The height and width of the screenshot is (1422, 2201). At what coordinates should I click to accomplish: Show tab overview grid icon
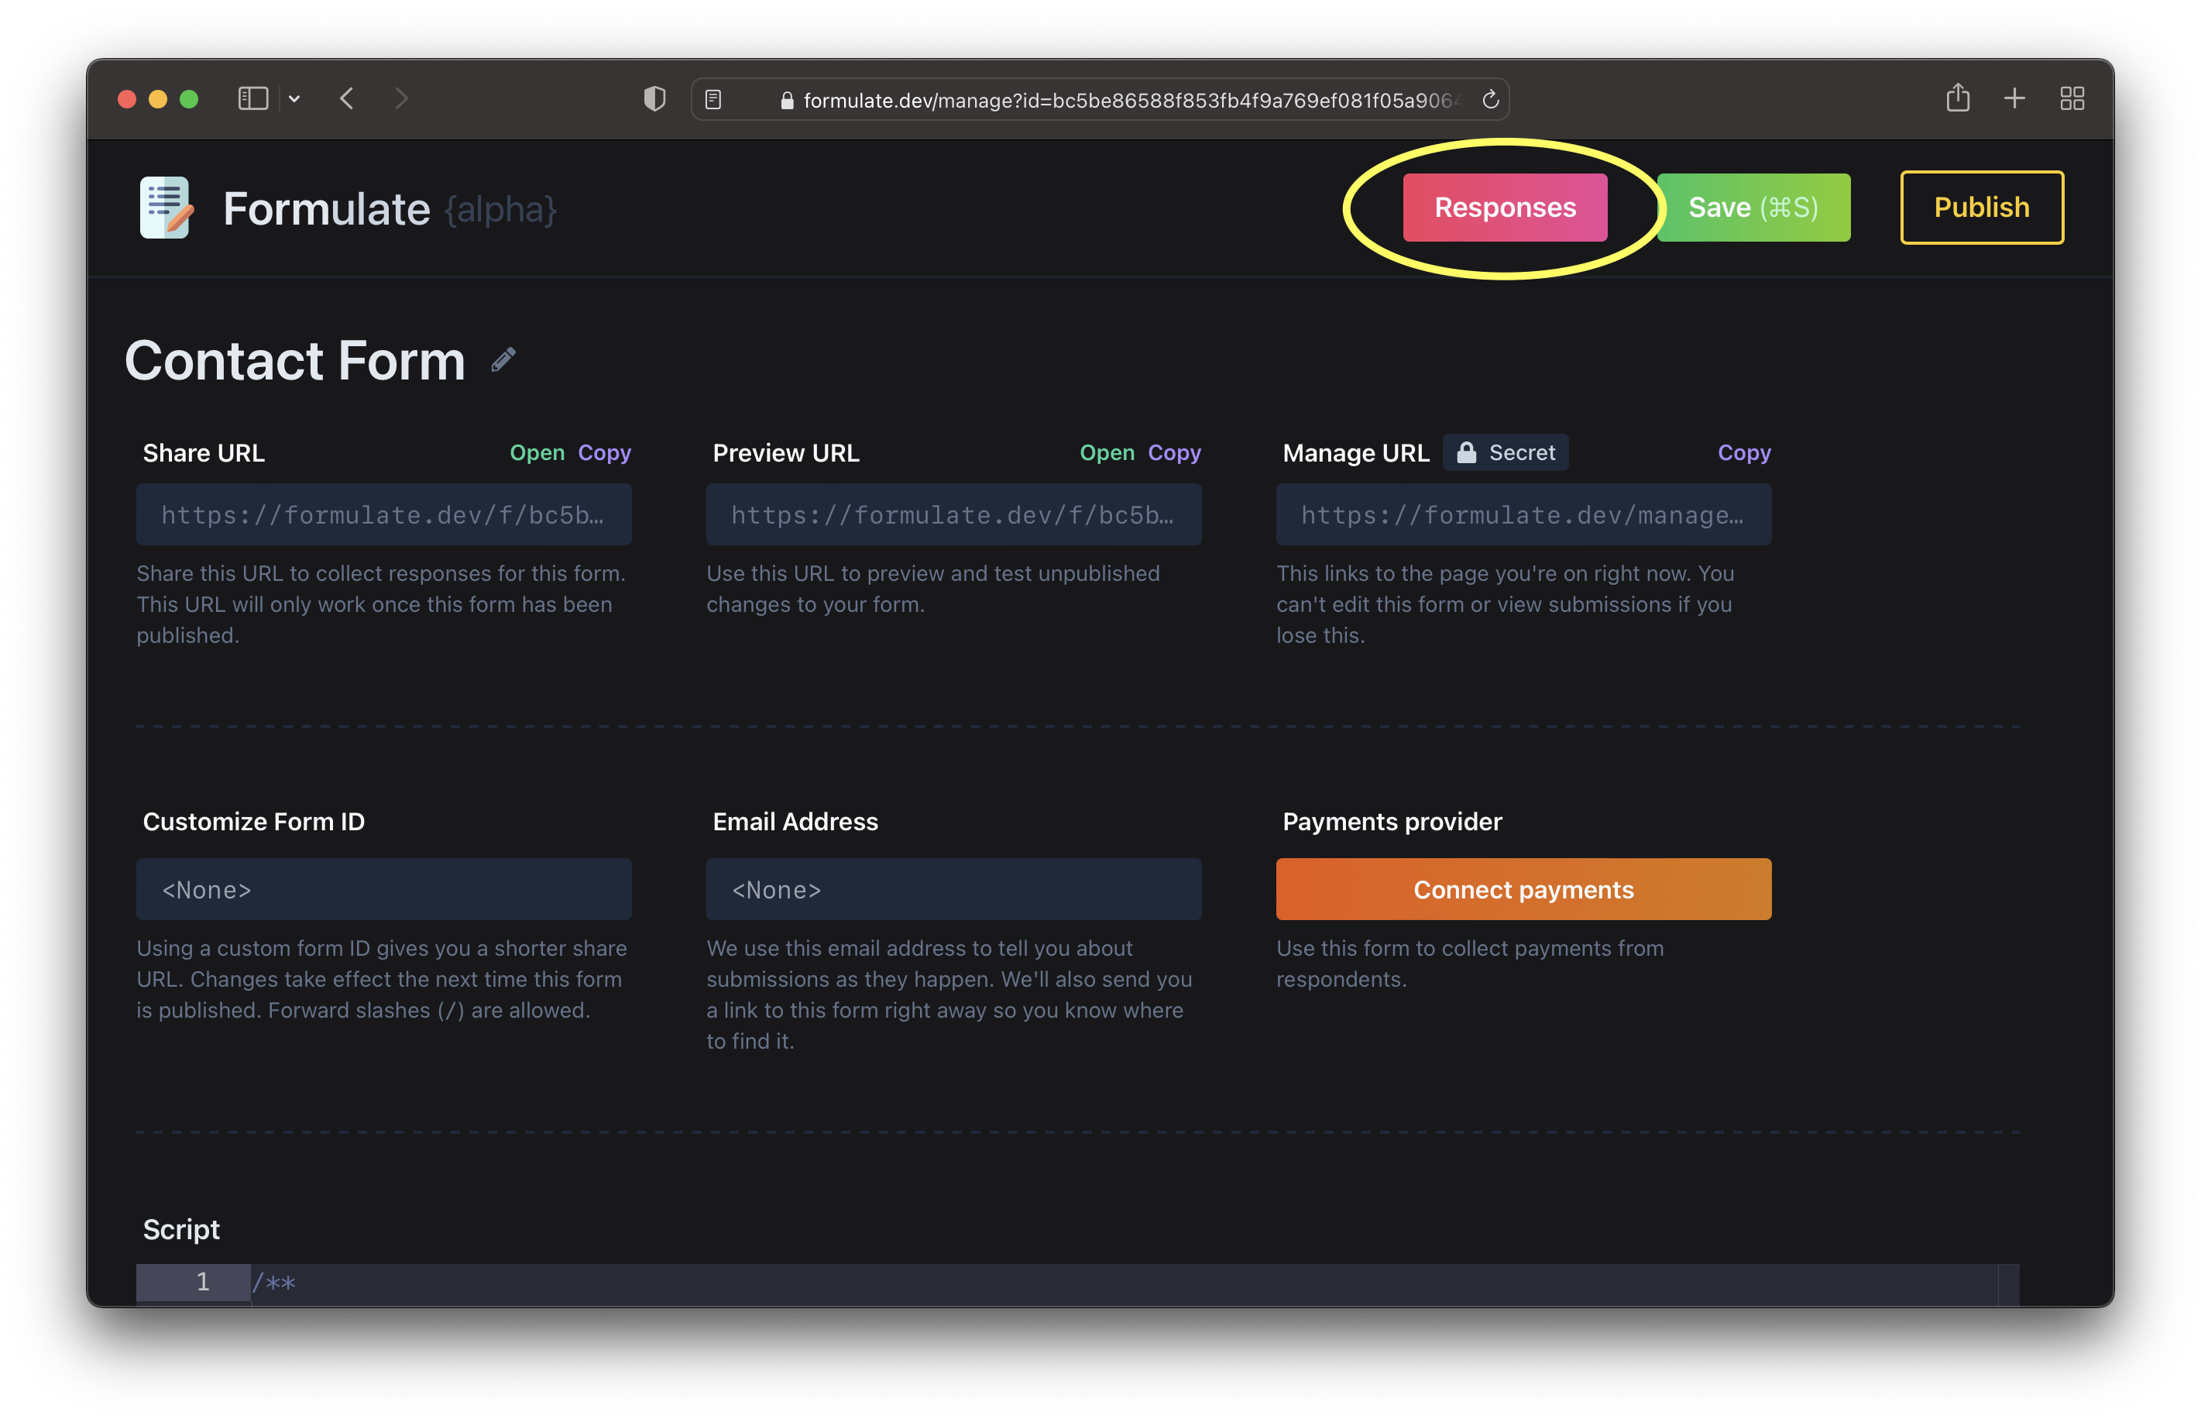click(2072, 99)
